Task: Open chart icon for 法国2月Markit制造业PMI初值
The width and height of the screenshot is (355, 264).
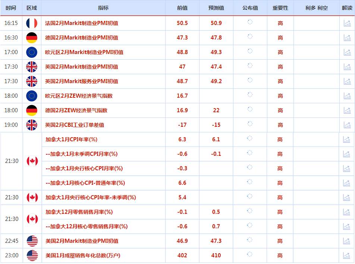Action: (x=347, y=23)
